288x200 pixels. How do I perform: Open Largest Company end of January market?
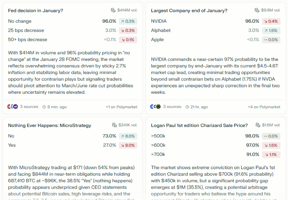[x=189, y=10]
